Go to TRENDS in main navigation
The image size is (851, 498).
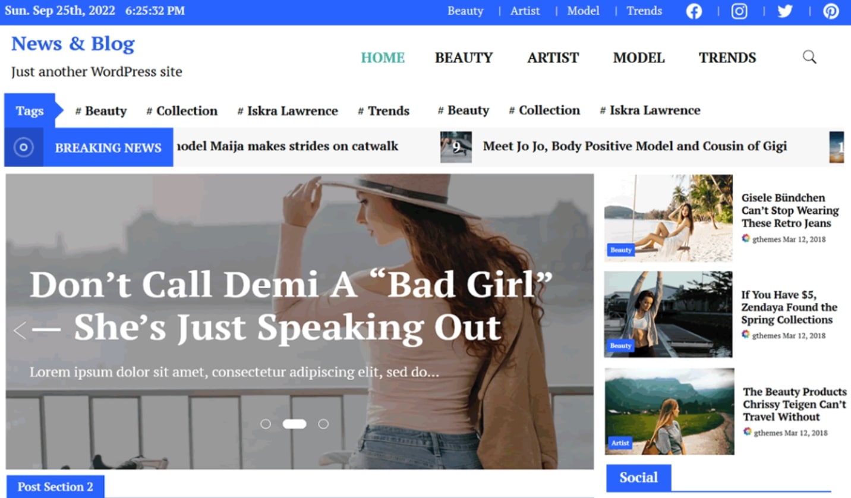coord(727,58)
